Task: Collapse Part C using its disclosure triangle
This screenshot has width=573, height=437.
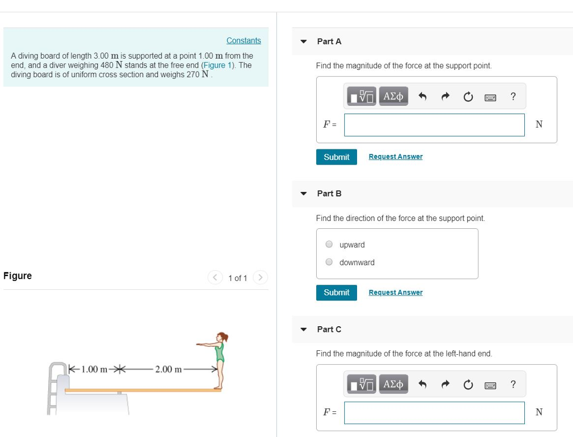Action: point(303,330)
